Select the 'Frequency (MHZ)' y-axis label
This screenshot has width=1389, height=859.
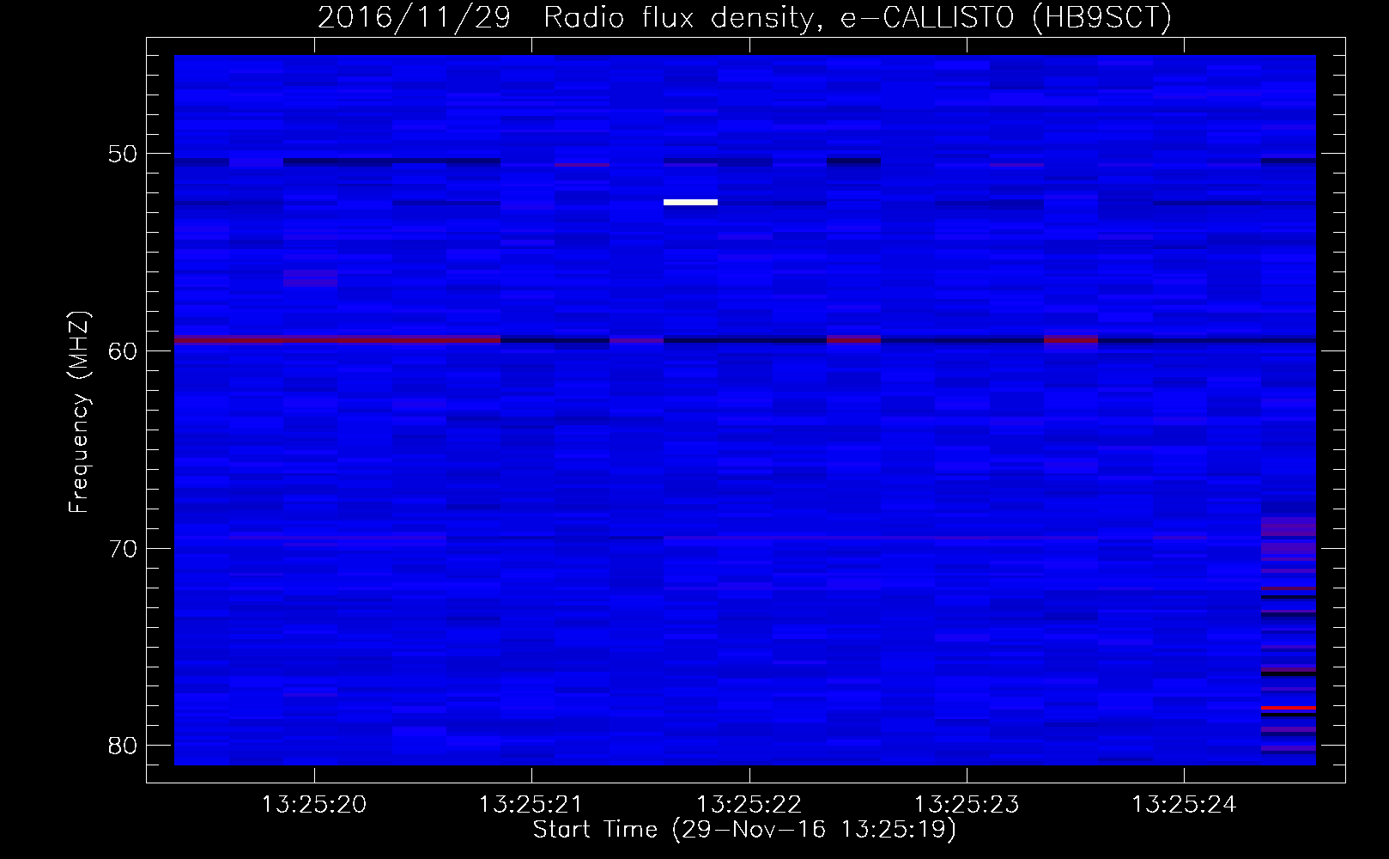pyautogui.click(x=78, y=412)
